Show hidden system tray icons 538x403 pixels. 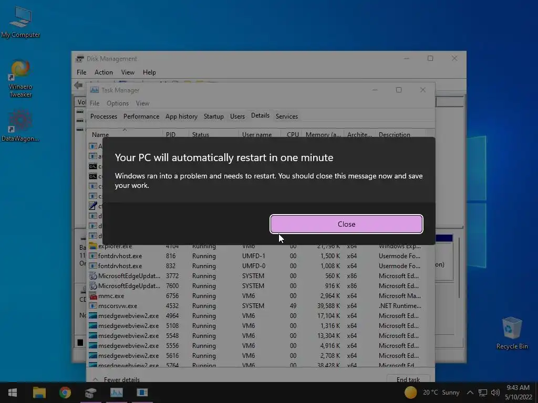coord(470,393)
